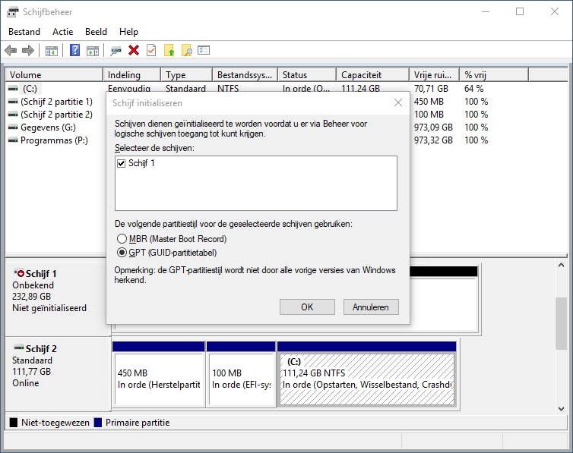
Task: Sort by the Status column header
Action: click(307, 75)
